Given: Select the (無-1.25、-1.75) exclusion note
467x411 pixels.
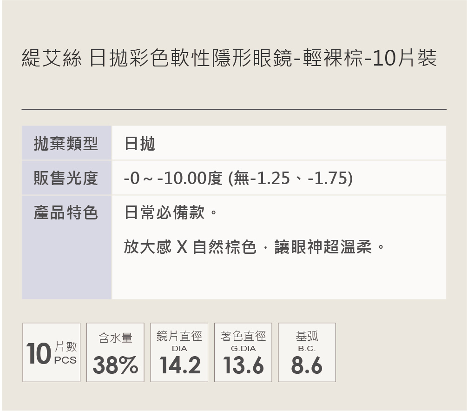Looking at the screenshot, I should (290, 178).
